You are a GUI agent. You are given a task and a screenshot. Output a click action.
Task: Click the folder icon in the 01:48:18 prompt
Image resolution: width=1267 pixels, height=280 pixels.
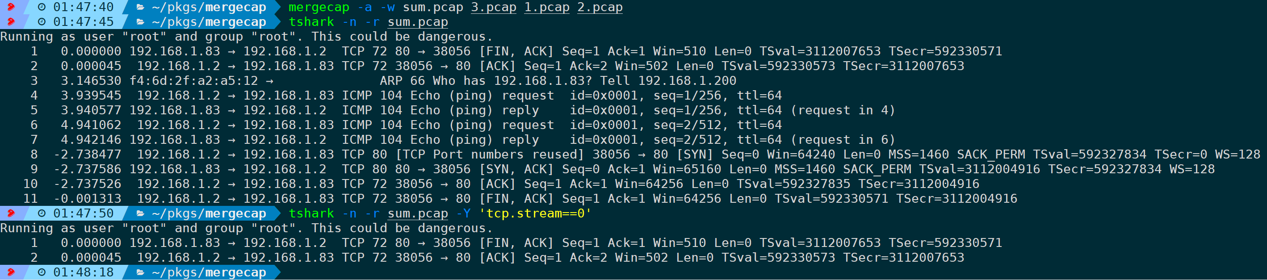(x=140, y=272)
